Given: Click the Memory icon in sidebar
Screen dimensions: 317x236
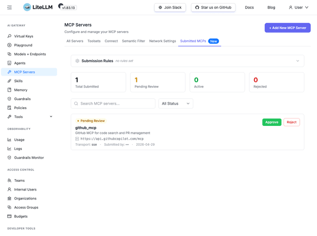Looking at the screenshot, I should click(9, 90).
